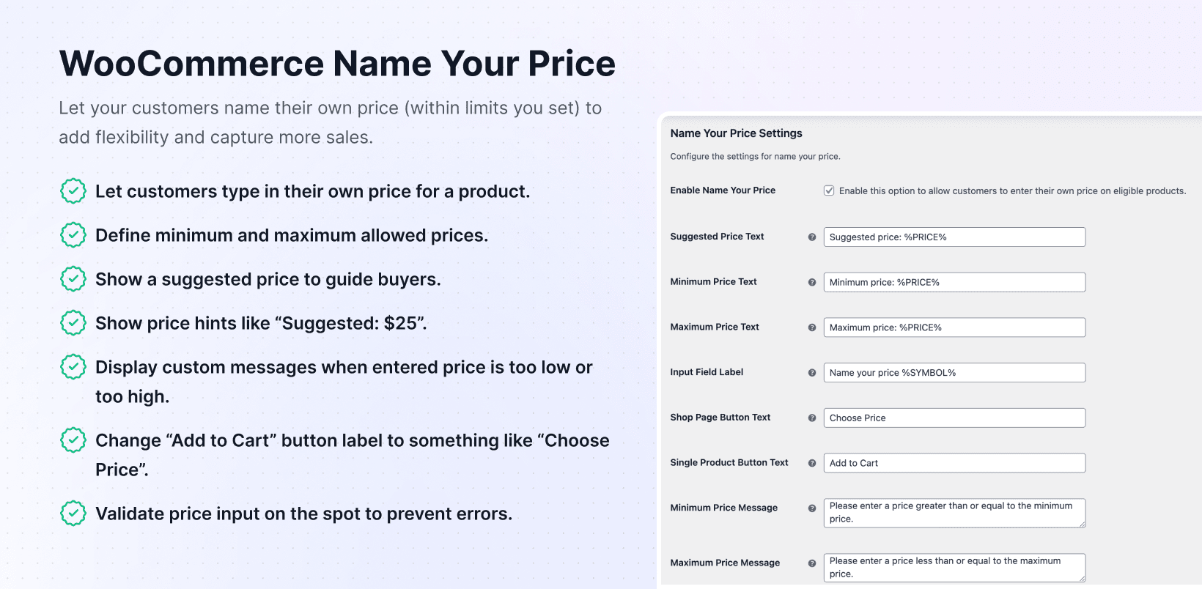Viewport: 1202px width, 589px height.
Task: Click the Minimum Price Message textarea
Action: pos(954,513)
